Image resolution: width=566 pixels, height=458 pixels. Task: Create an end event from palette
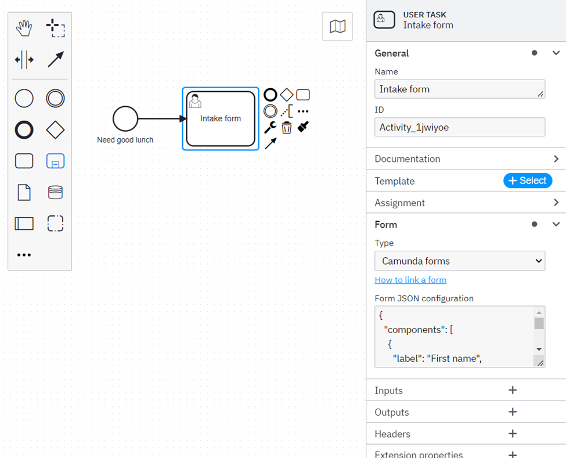24,129
